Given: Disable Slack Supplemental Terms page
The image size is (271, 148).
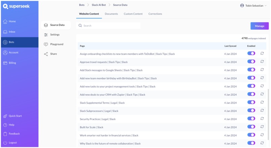Looking at the screenshot, I should [x=251, y=102].
